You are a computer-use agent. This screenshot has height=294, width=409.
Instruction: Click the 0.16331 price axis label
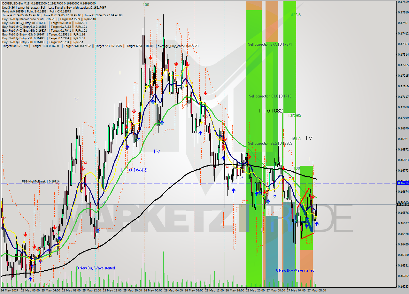click(404, 266)
